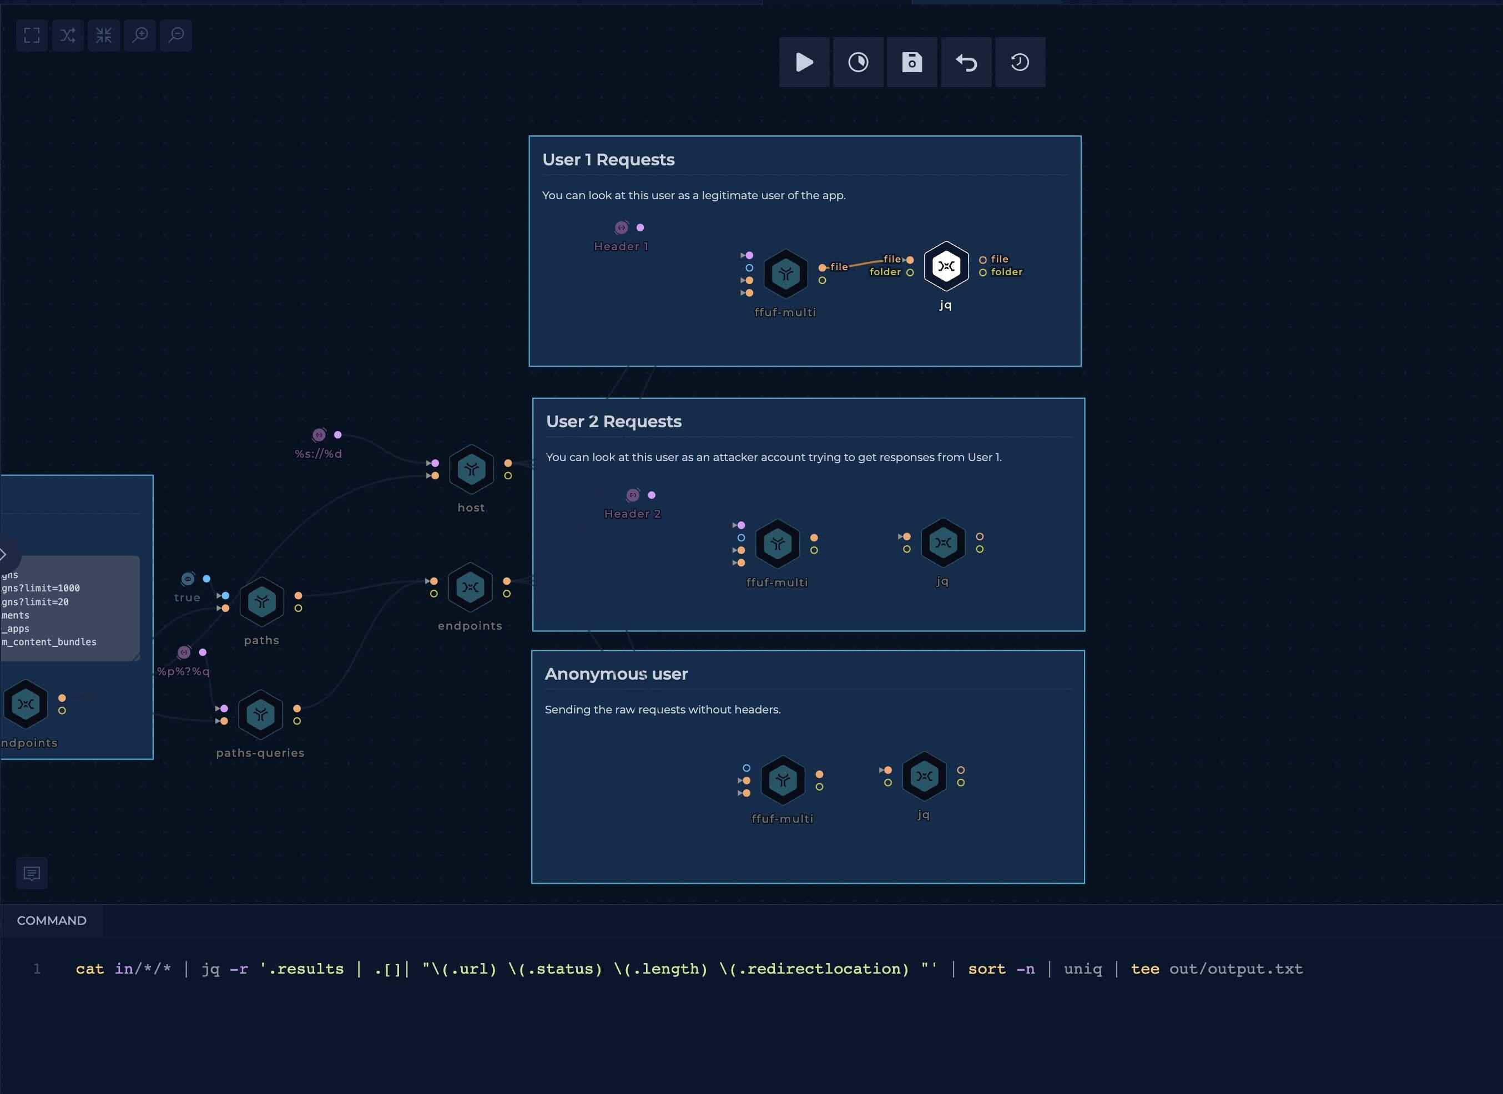Viewport: 1503px width, 1094px height.
Task: Select the paths-queries node
Action: [260, 715]
